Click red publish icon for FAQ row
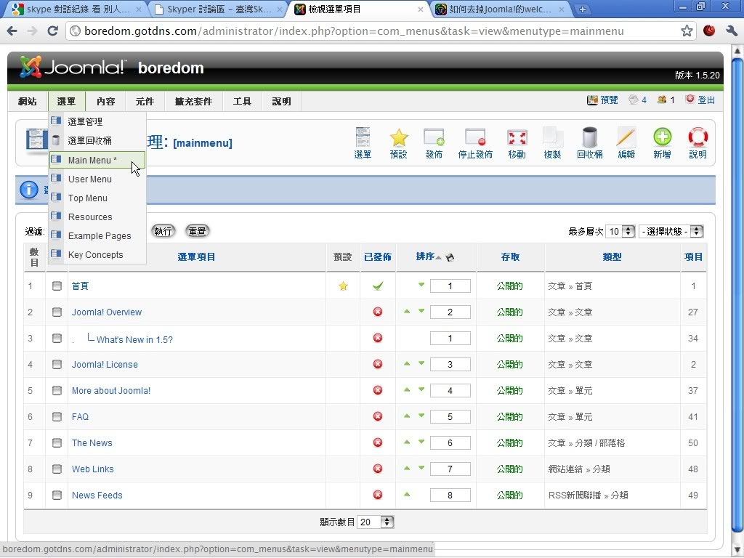Image resolution: width=744 pixels, height=558 pixels. point(378,416)
